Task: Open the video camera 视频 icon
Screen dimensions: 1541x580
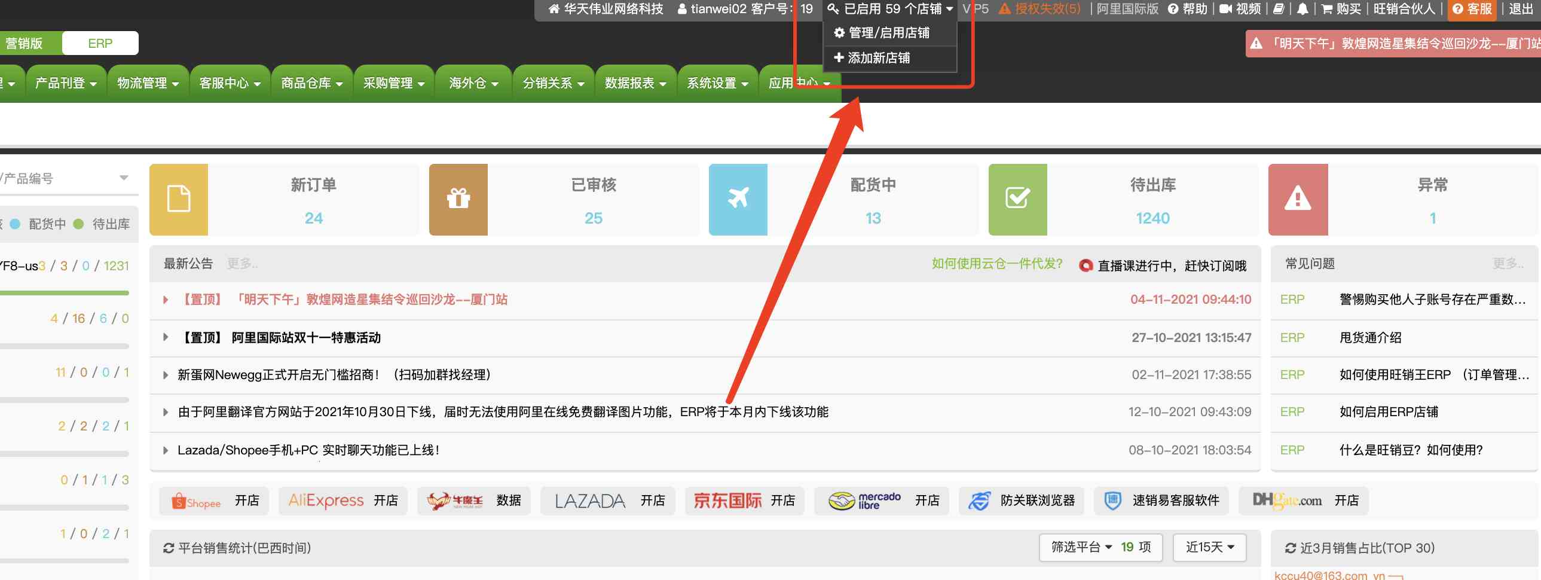Action: pyautogui.click(x=1225, y=9)
